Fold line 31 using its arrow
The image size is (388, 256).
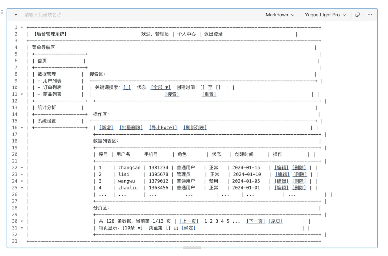point(22,228)
